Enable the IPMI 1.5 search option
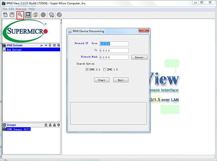 [105, 69]
